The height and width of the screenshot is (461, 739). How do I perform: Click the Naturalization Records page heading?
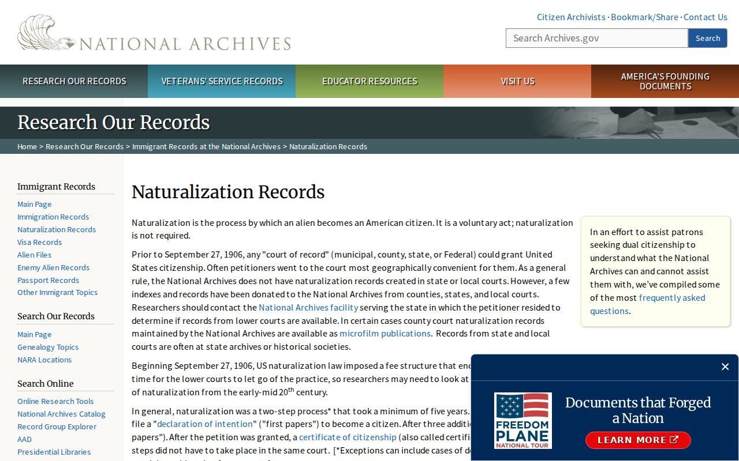(x=228, y=192)
